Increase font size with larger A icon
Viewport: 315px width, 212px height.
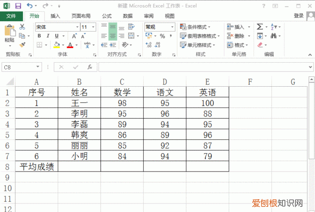click(74, 36)
